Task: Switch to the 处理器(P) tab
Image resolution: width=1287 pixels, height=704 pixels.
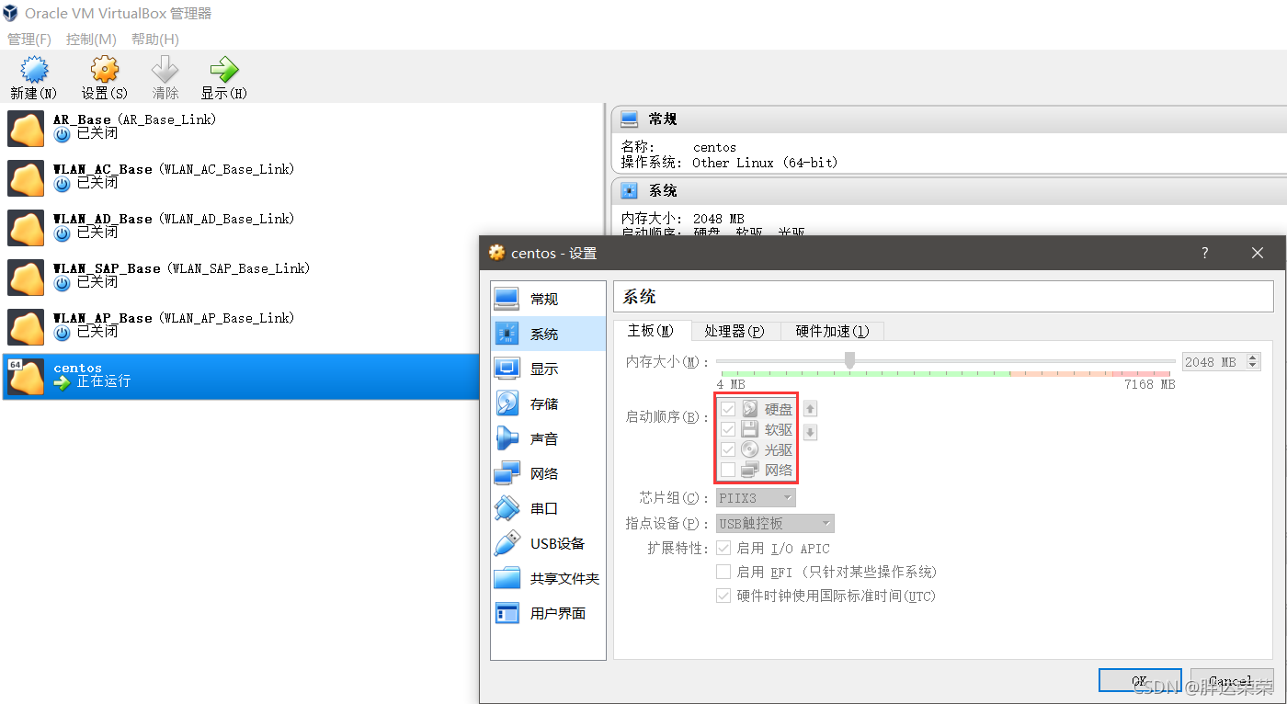Action: pyautogui.click(x=735, y=331)
